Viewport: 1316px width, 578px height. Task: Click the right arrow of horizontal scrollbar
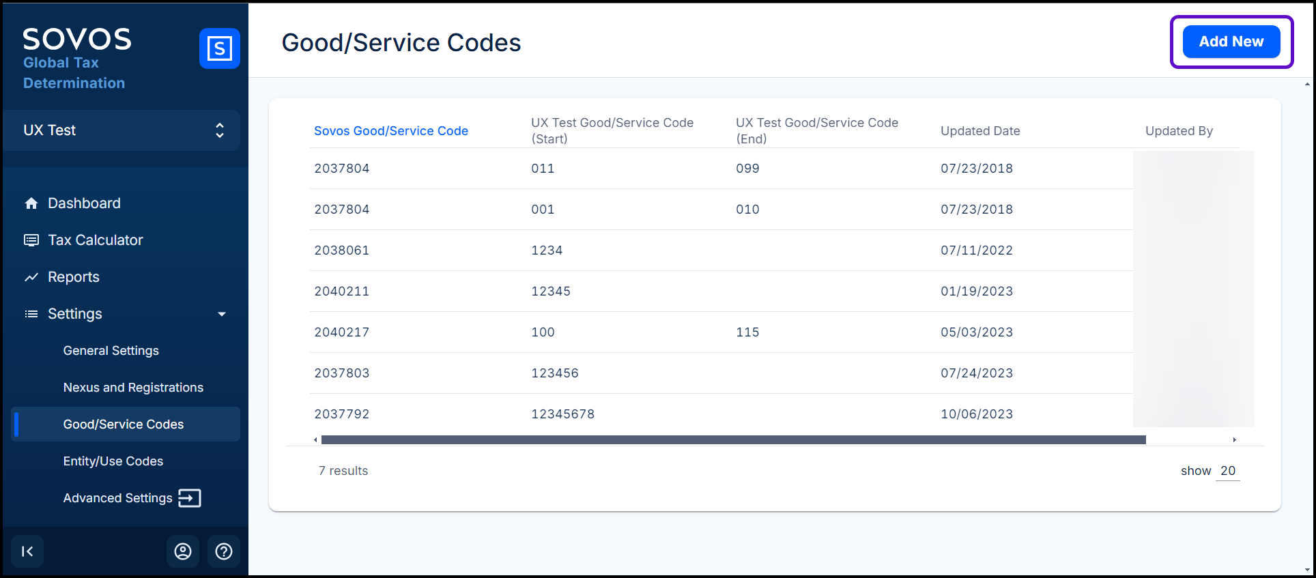(x=1234, y=440)
